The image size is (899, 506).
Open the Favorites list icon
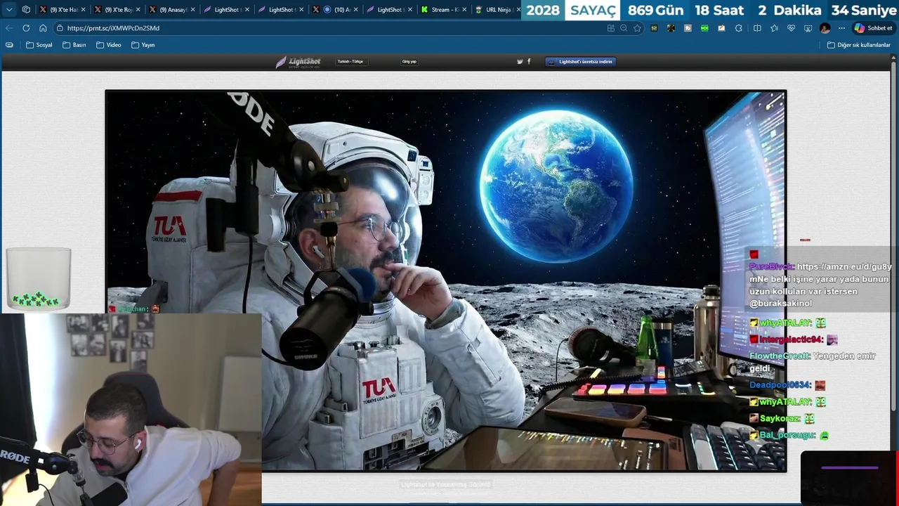tap(774, 28)
